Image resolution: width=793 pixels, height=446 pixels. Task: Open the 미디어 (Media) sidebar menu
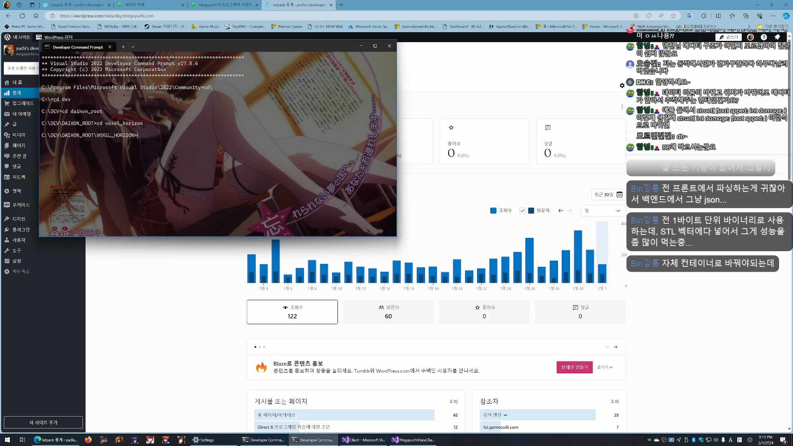click(19, 135)
